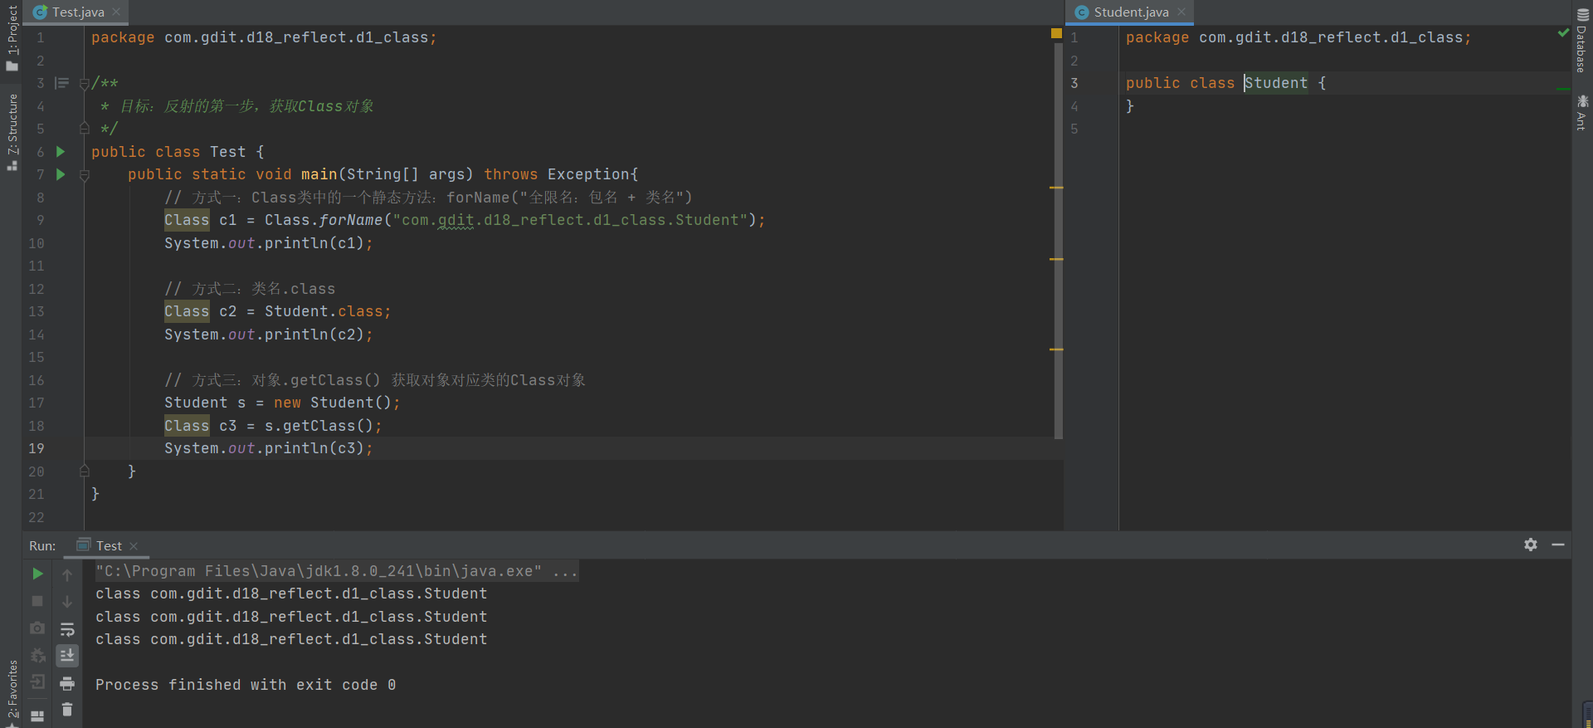
Task: Open the Database tool window
Action: pyautogui.click(x=1582, y=42)
